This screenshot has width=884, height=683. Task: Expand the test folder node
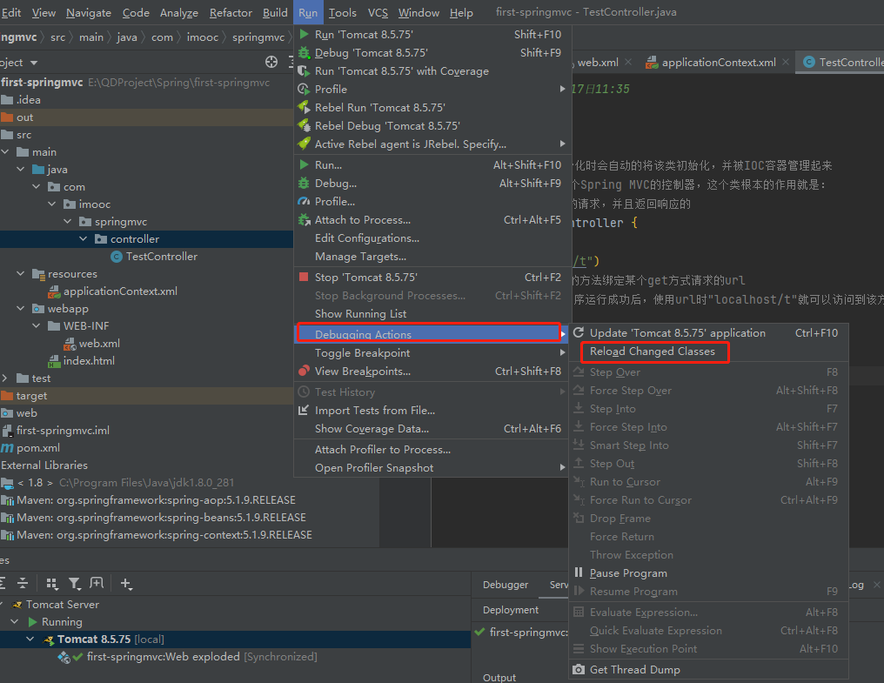[x=5, y=378]
